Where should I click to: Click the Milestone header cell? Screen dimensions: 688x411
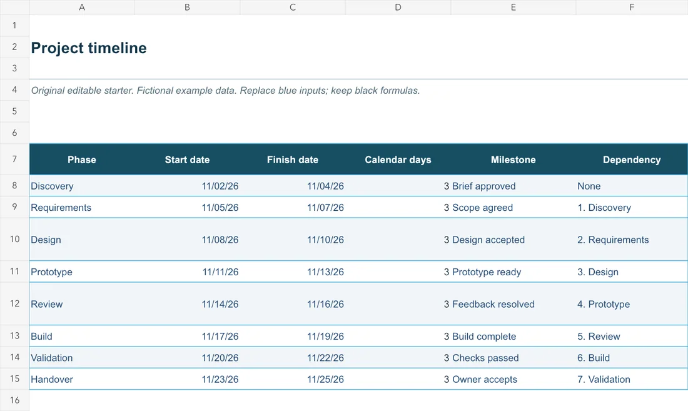point(513,160)
